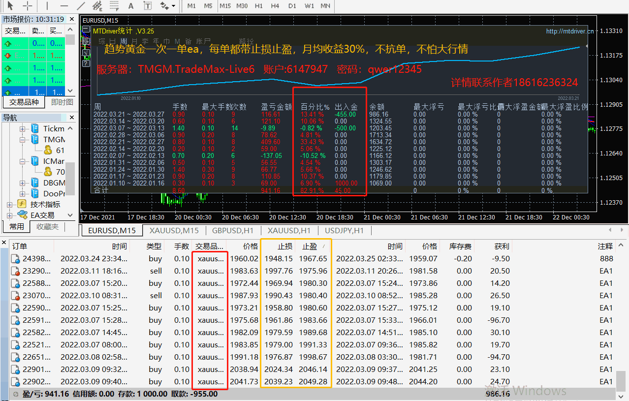This screenshot has width=629, height=401.
Task: Click 路径 in MTDriver panel
Action: (x=246, y=41)
